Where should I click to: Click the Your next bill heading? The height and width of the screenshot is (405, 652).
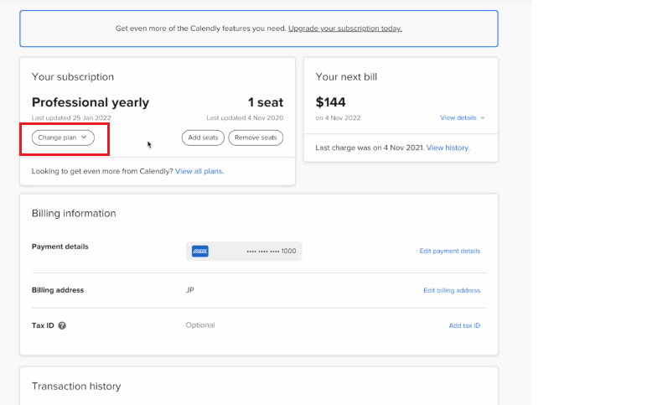(x=346, y=77)
